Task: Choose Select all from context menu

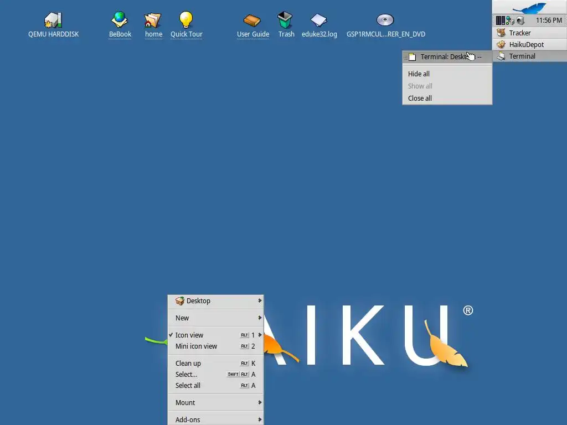Action: (215, 386)
